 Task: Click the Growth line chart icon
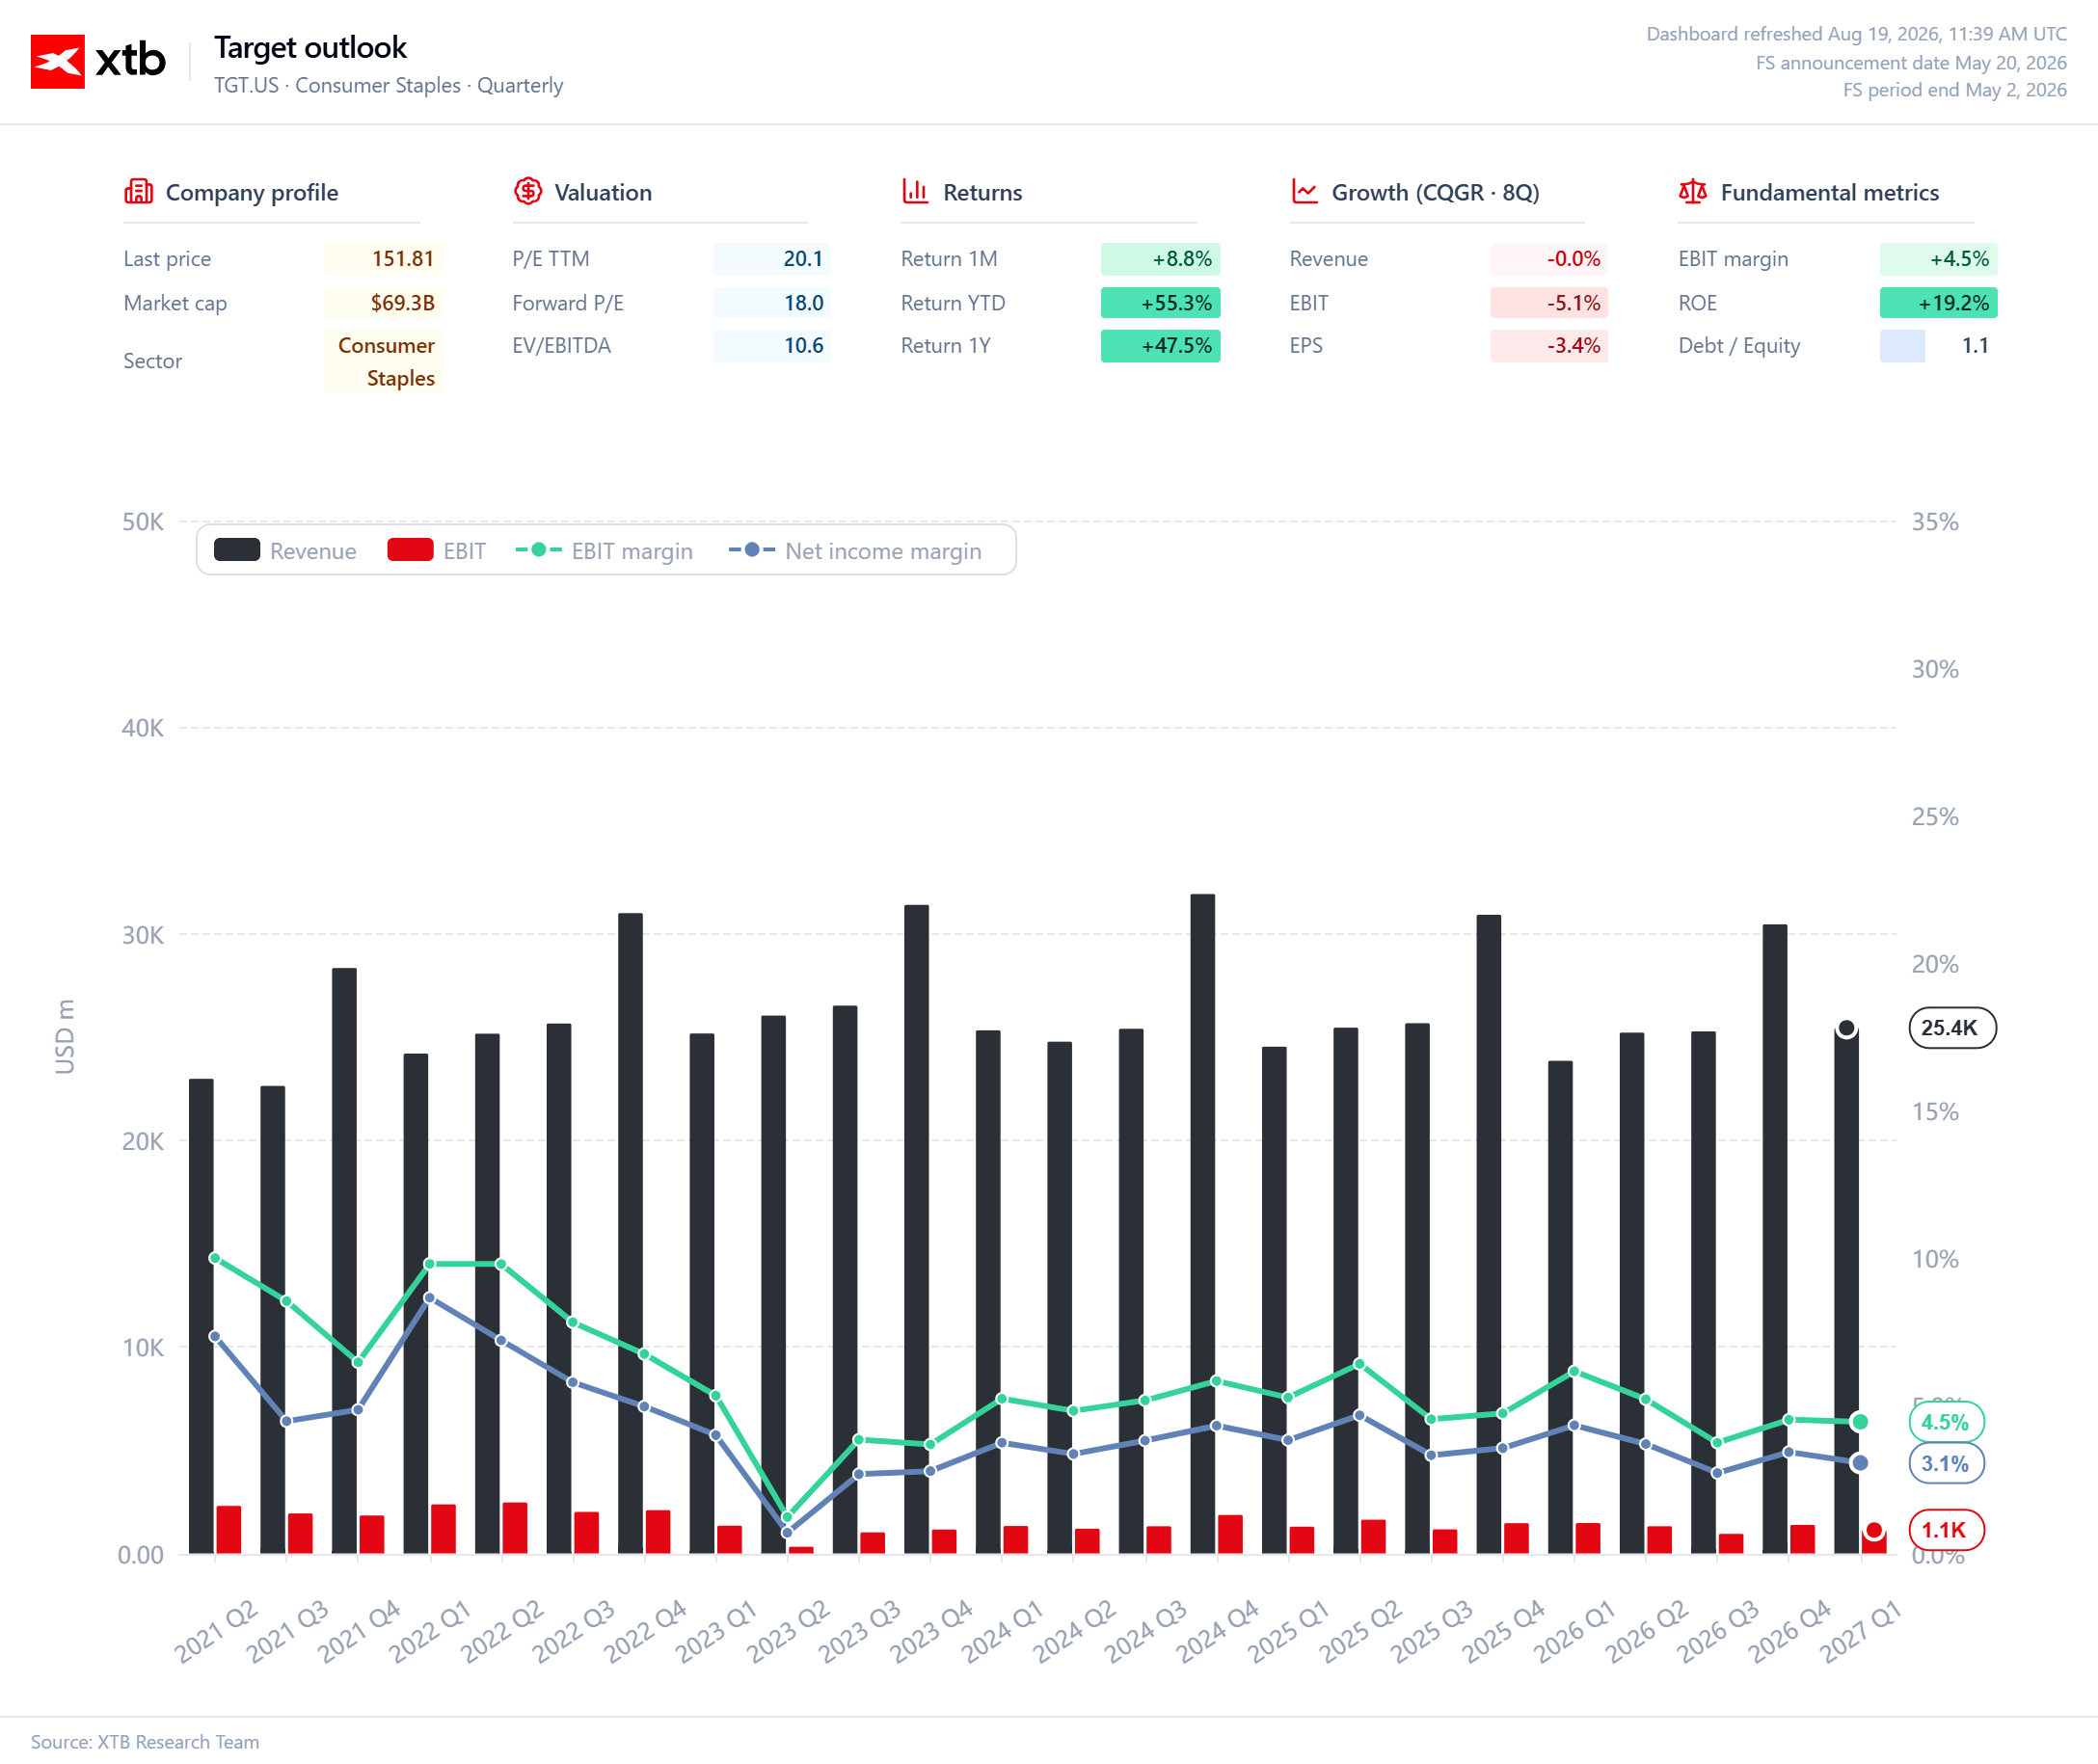(x=1304, y=191)
